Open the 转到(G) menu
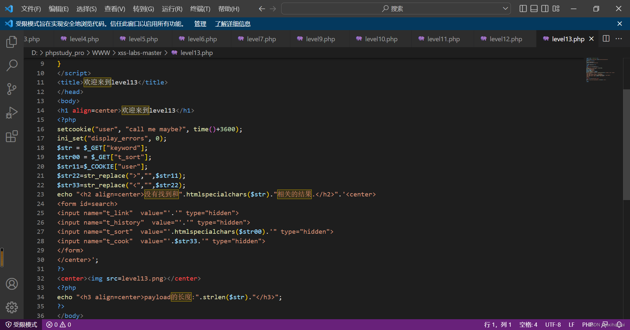Viewport: 630px width, 330px height. coord(143,9)
